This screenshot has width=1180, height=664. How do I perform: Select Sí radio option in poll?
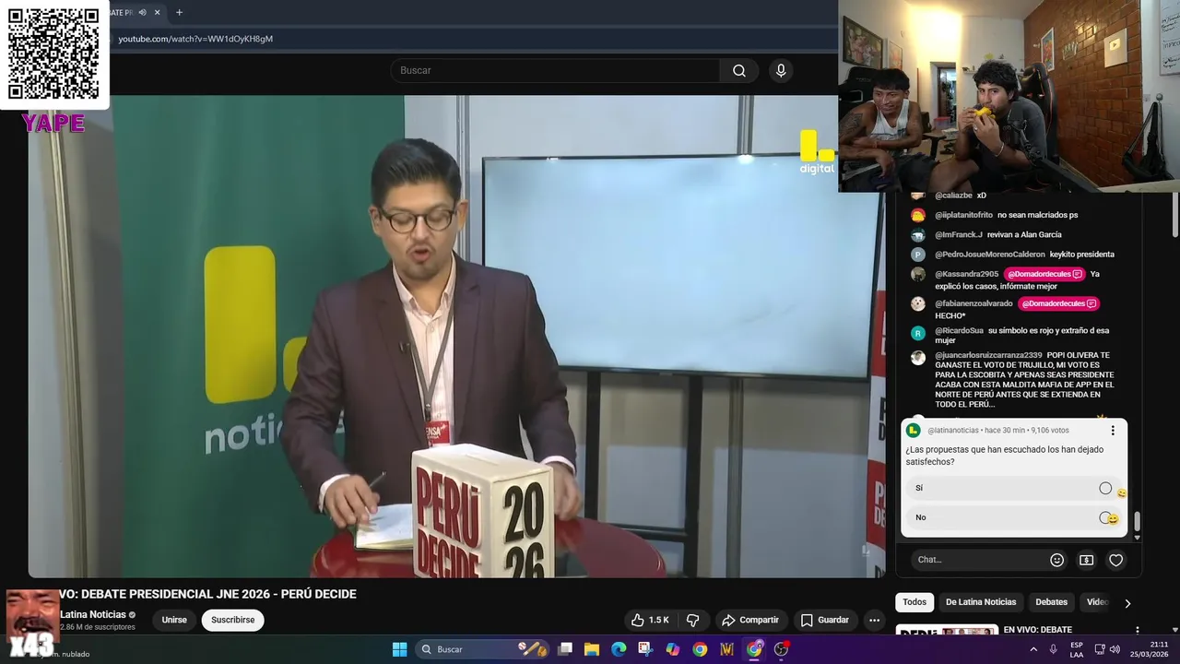(x=1105, y=488)
